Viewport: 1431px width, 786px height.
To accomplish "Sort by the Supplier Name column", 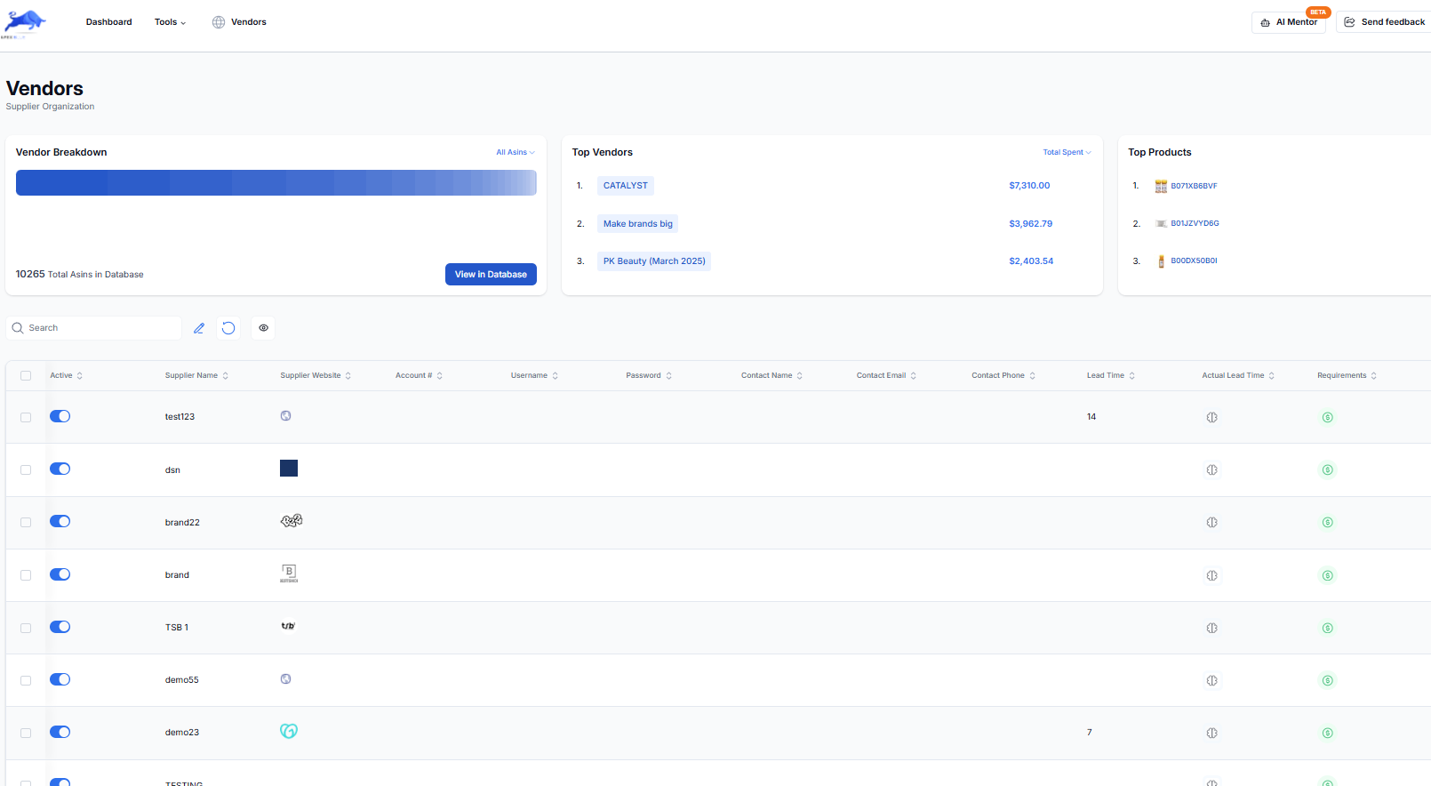I will coord(196,375).
